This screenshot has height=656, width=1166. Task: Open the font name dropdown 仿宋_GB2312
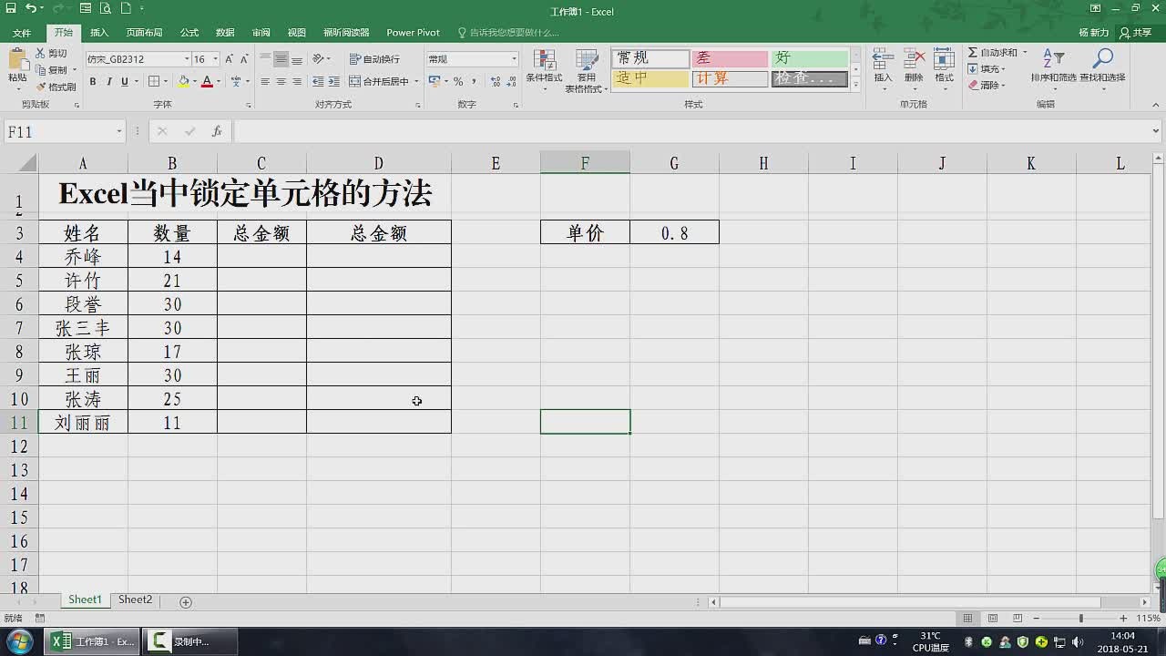(187, 59)
